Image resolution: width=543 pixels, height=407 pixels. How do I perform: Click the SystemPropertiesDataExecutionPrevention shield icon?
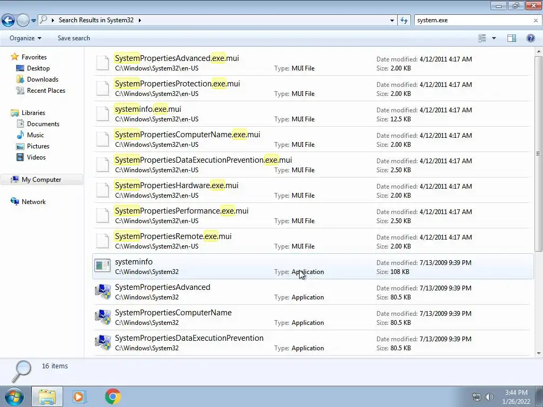pos(103,342)
